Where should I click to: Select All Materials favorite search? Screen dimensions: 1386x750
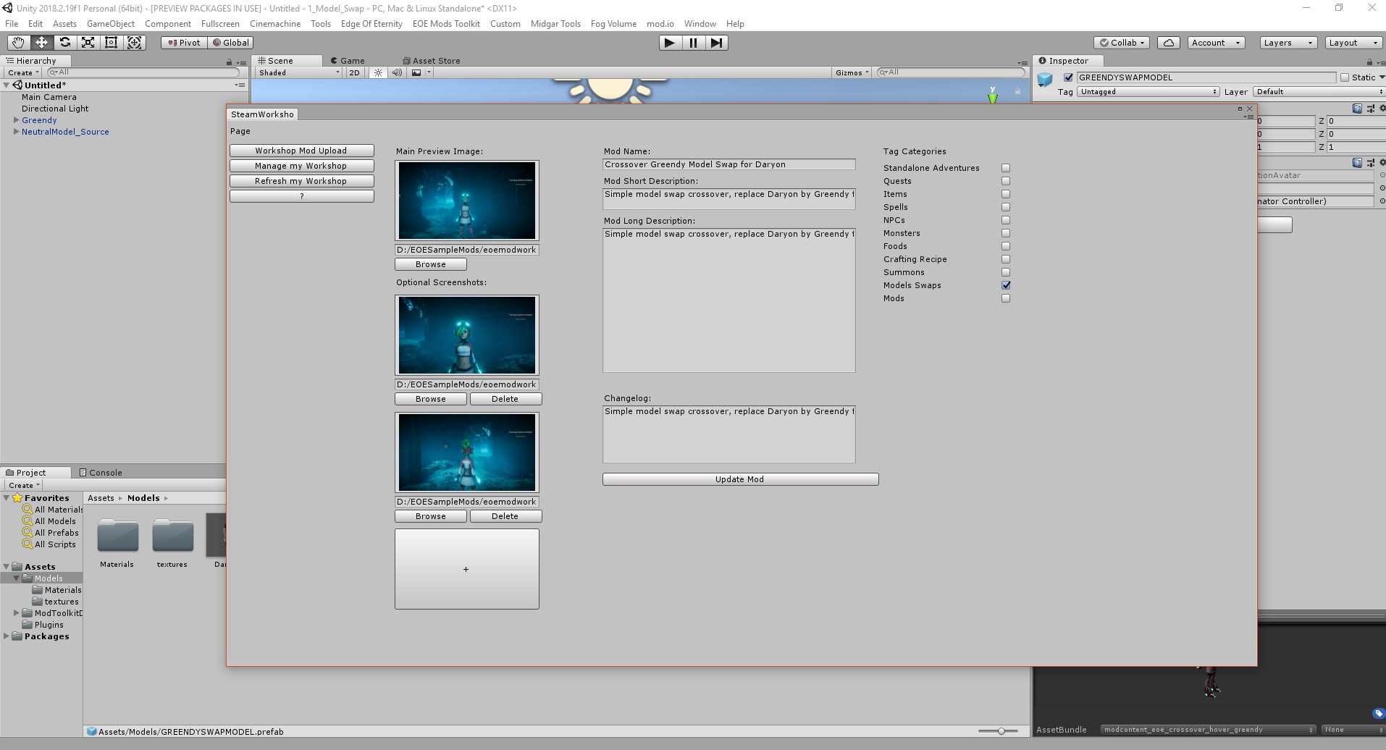point(53,510)
